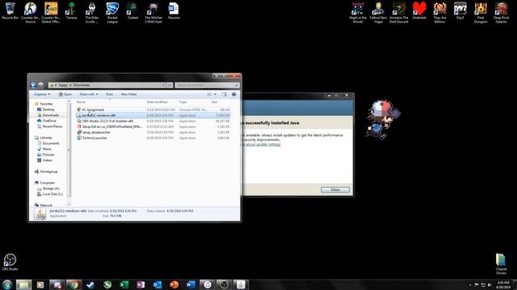The height and width of the screenshot is (290, 517).
Task: Click Burn in the Explorer toolbar
Action: [x=110, y=94]
